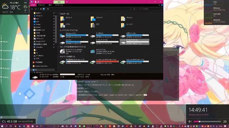Click the C:\ 45.5 GB free widget

[18, 121]
